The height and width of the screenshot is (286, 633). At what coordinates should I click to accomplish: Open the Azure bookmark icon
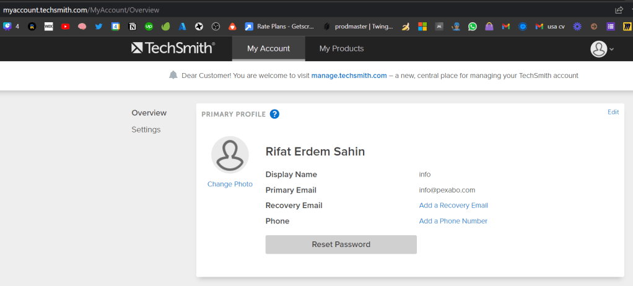[182, 27]
